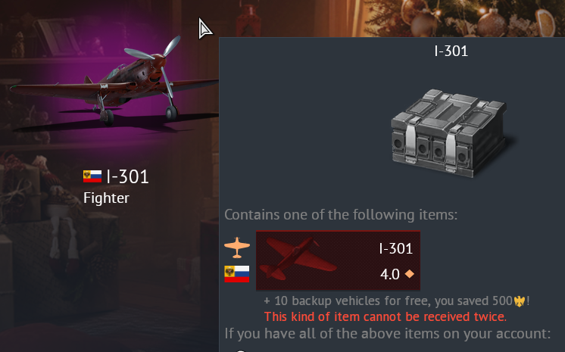This screenshot has width=565, height=352.
Task: Click the red plane silhouette in the item card
Action: click(298, 259)
